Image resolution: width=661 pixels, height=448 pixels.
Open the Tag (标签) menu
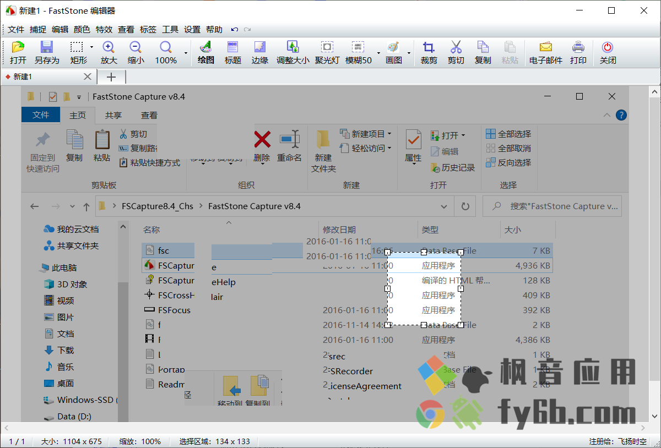[148, 30]
